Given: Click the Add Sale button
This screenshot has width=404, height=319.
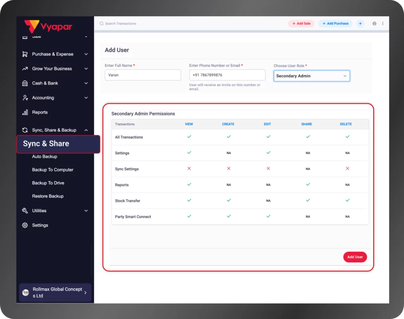Looking at the screenshot, I should (301, 24).
